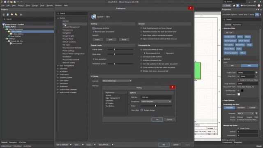Viewport: 263px width, 148px height.
Task: Toggle Use animation checkbox
Action: click(94, 59)
